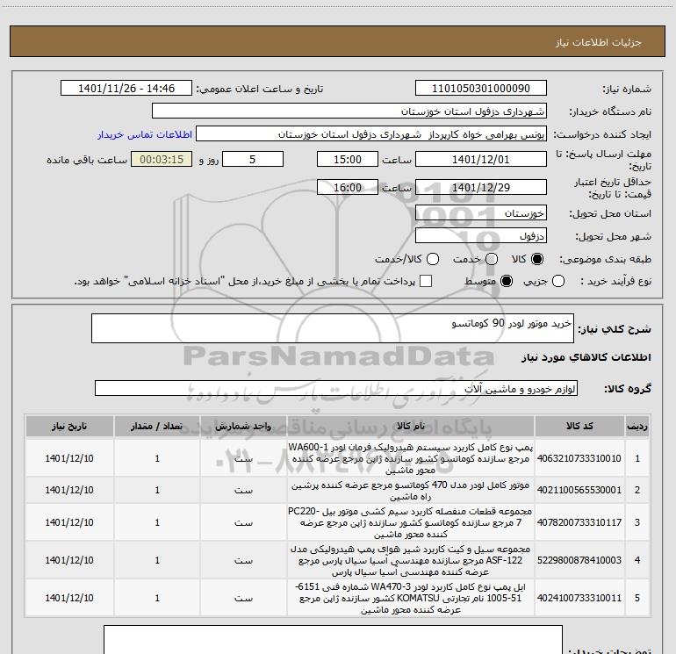
Task: Click the buyer notes text area
Action: point(333,640)
